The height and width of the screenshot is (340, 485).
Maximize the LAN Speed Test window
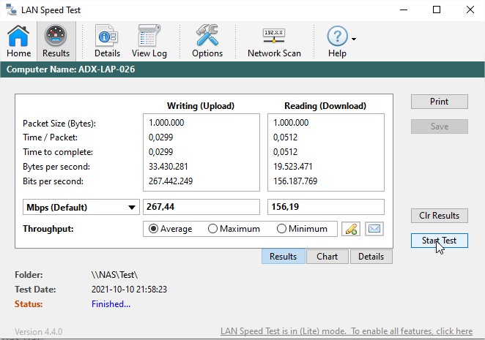(x=437, y=10)
